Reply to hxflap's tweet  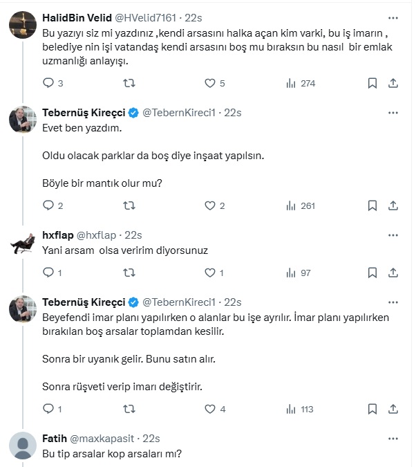48,273
